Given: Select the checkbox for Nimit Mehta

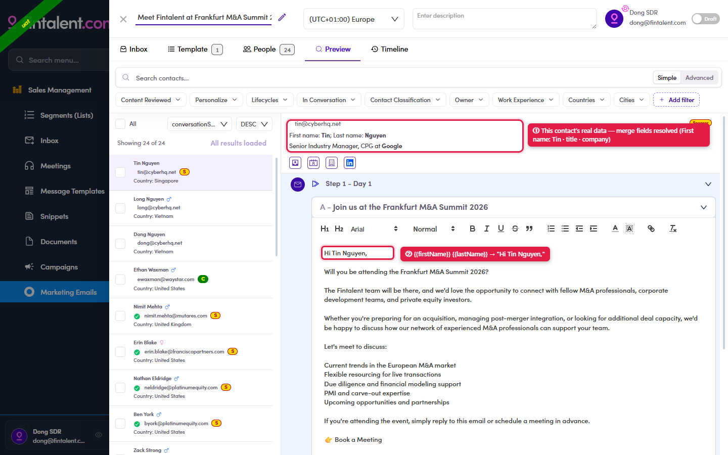Looking at the screenshot, I should pos(120,316).
